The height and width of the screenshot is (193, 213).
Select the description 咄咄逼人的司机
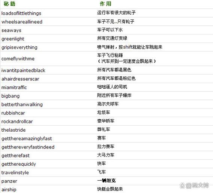tap(112, 87)
